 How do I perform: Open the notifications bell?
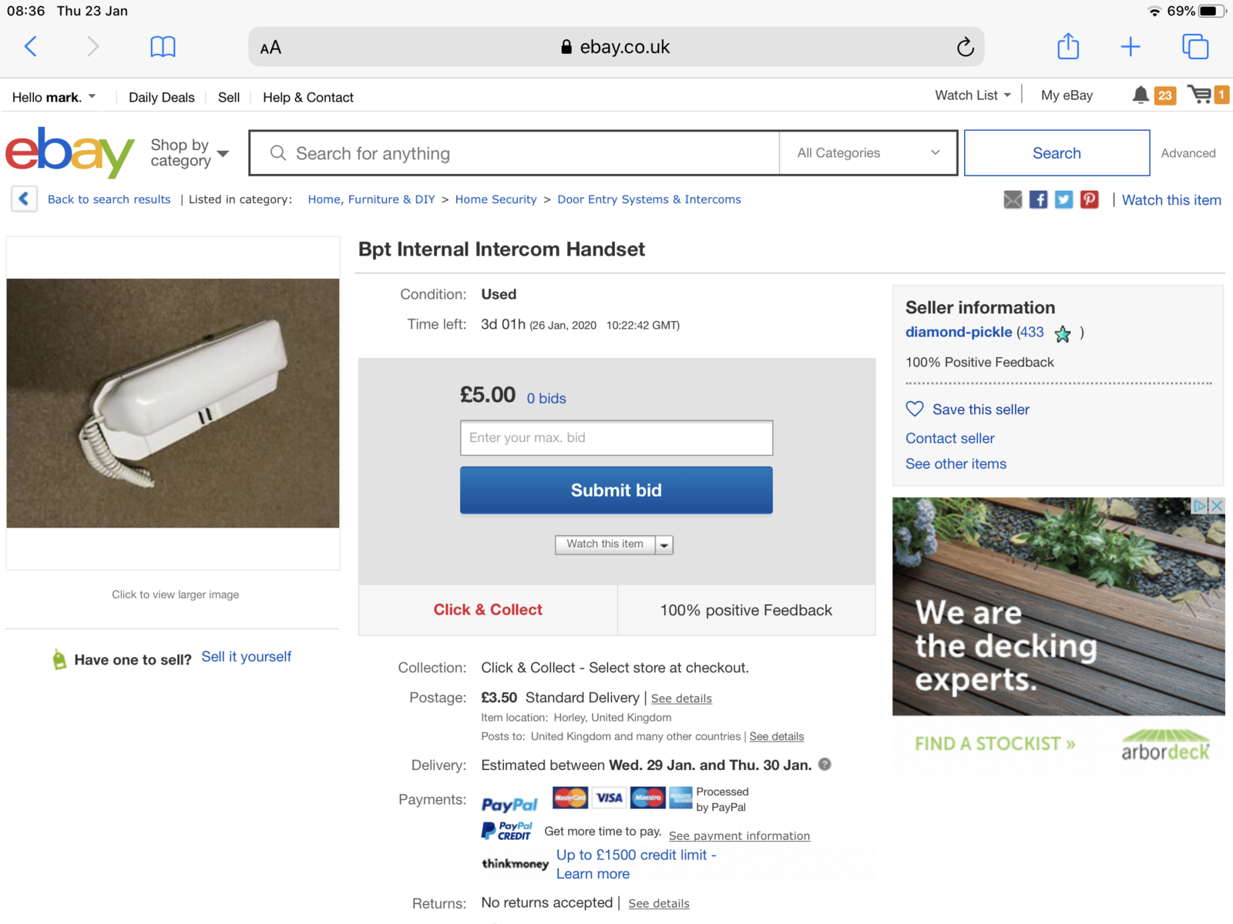pyautogui.click(x=1141, y=95)
